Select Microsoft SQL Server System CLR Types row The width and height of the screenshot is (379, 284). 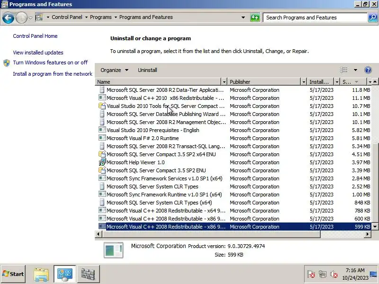[x=234, y=186]
